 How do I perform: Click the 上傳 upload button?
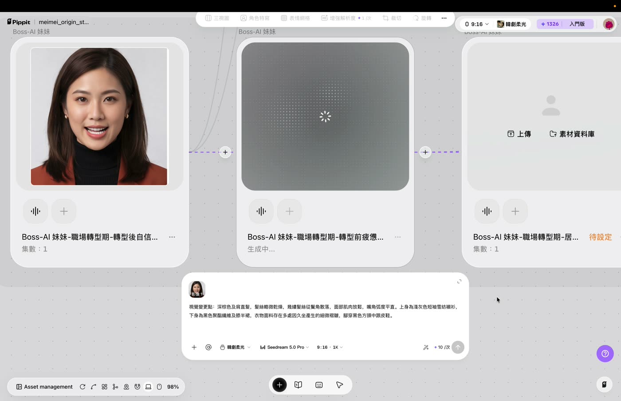click(519, 134)
